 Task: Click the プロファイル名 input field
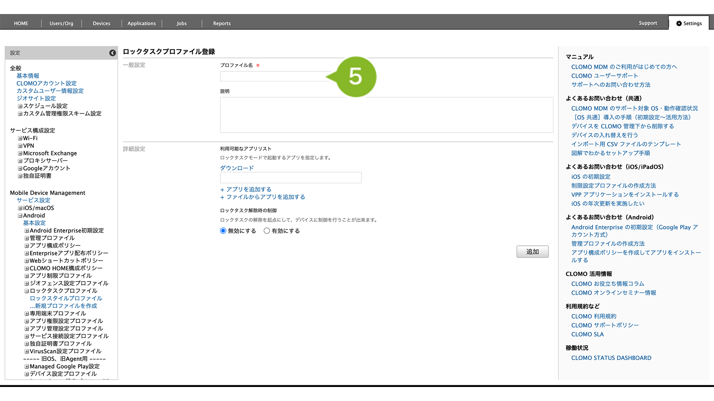click(x=275, y=76)
